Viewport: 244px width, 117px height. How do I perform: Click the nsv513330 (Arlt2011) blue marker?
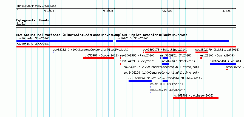(151, 87)
